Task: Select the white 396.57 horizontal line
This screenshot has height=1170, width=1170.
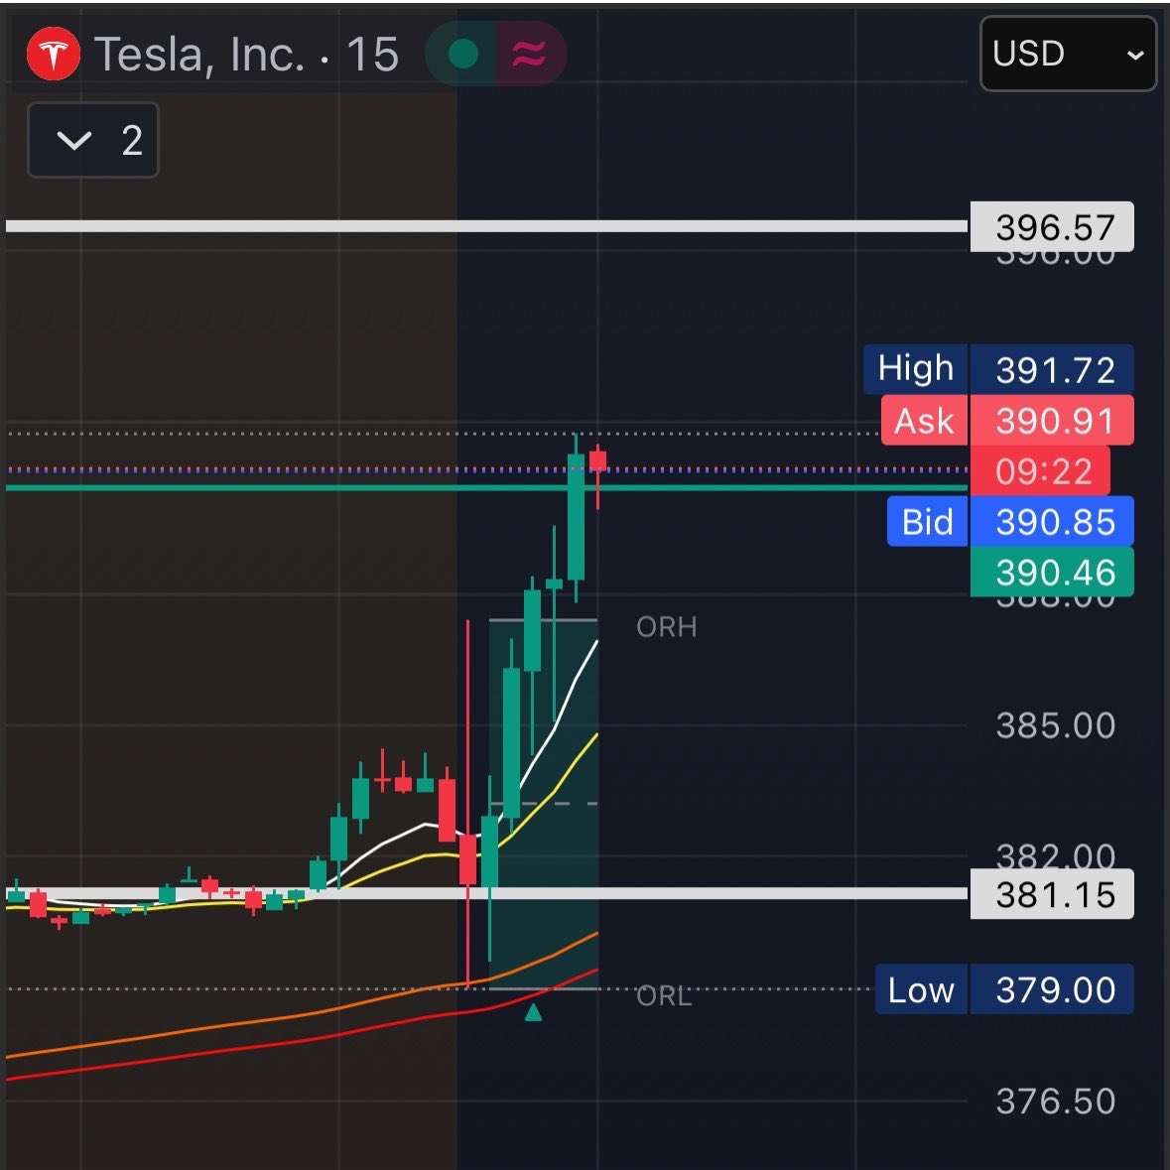Action: click(x=486, y=226)
